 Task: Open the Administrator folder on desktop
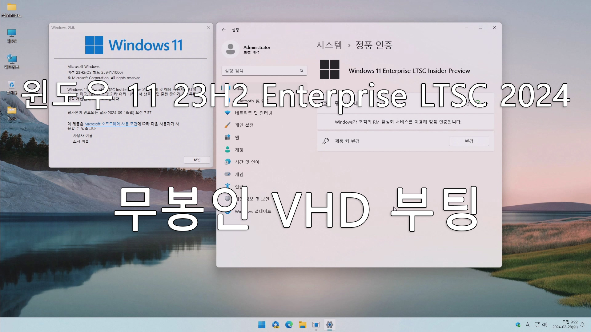[x=11, y=10]
